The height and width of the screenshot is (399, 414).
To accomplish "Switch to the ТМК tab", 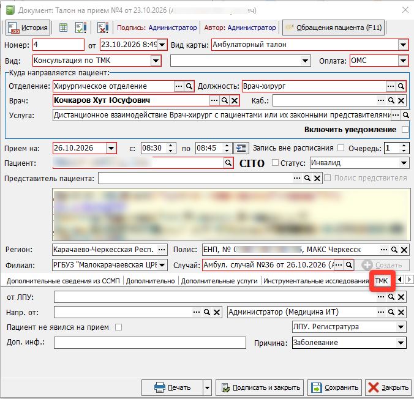I will pyautogui.click(x=382, y=281).
